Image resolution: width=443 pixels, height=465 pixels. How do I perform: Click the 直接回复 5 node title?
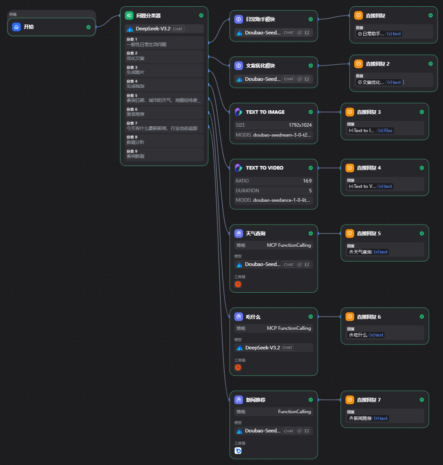[x=368, y=233]
